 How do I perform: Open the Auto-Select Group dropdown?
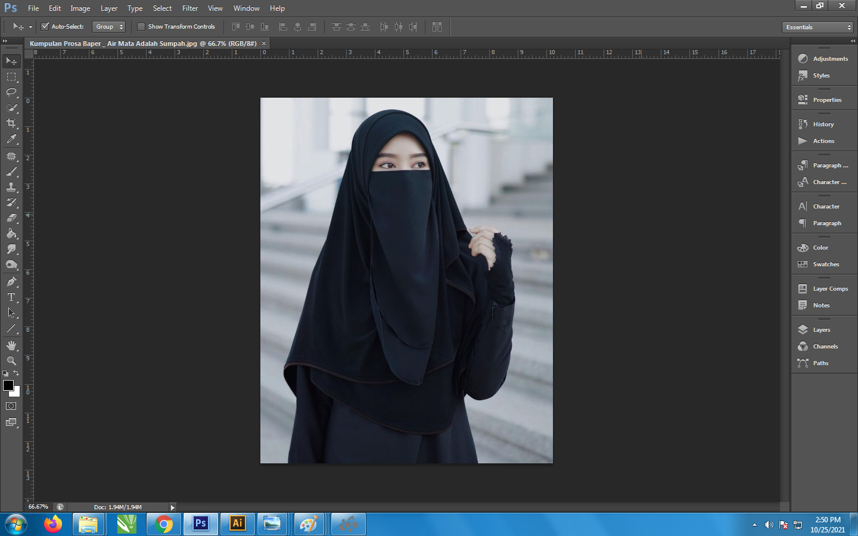coord(109,27)
